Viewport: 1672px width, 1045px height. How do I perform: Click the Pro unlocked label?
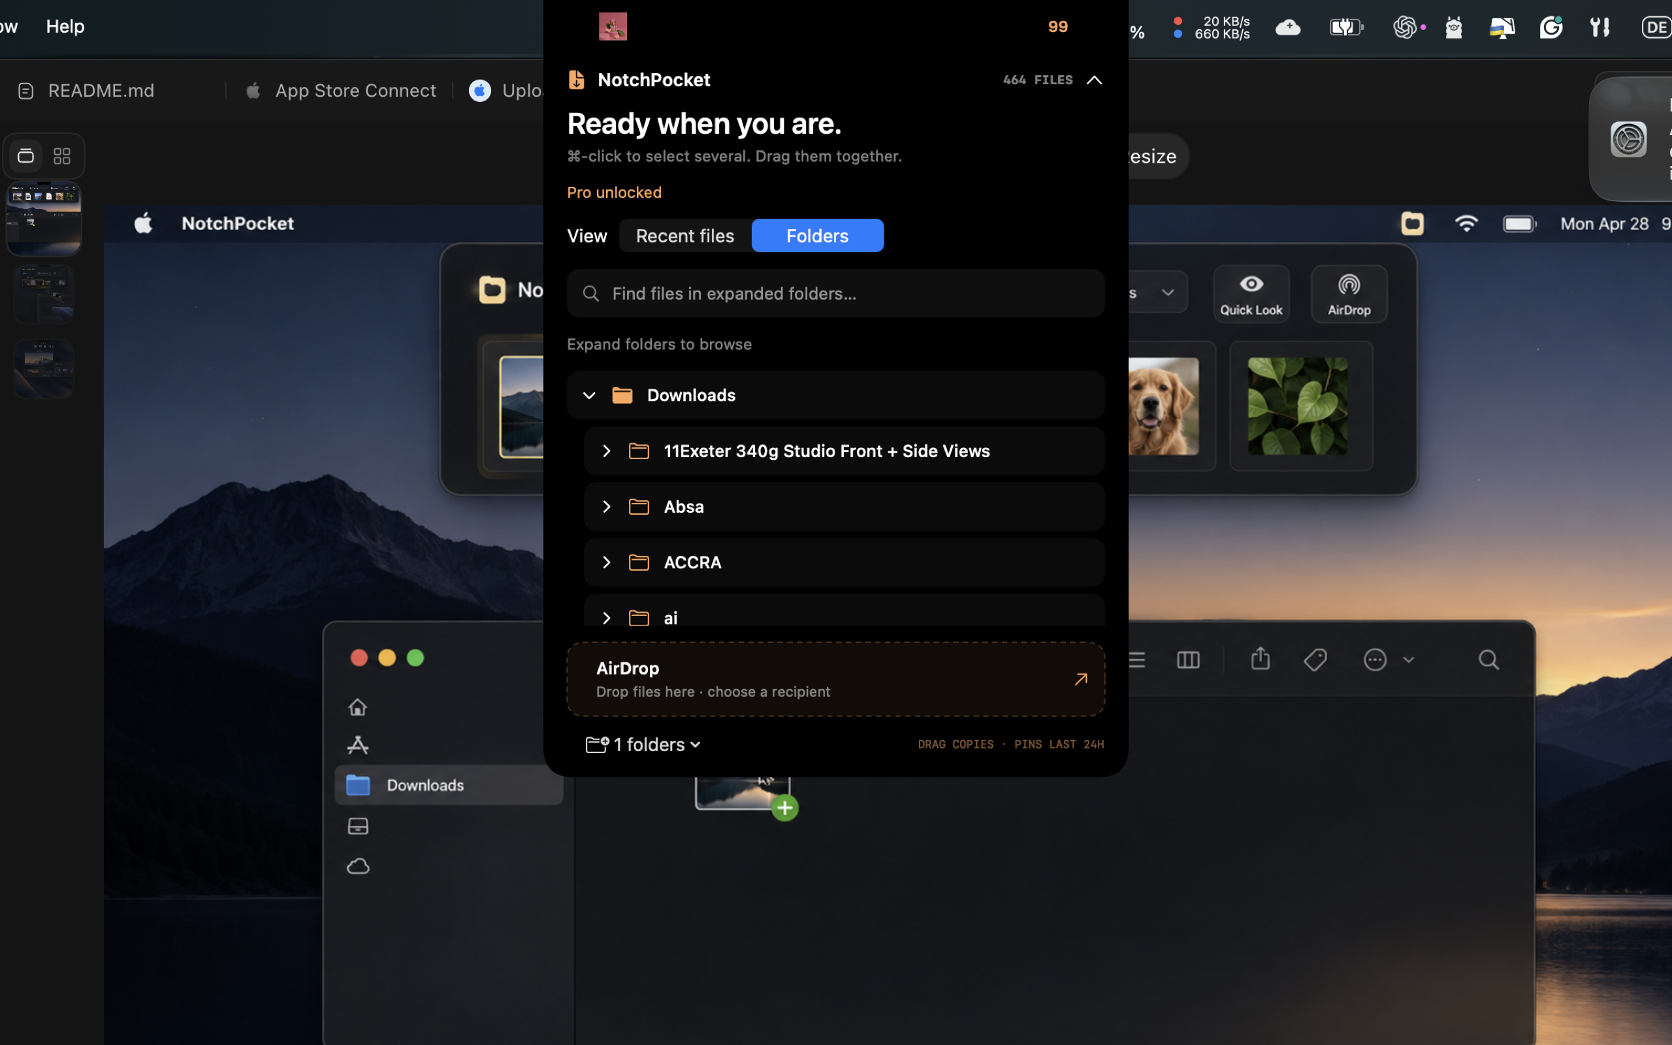pos(614,192)
